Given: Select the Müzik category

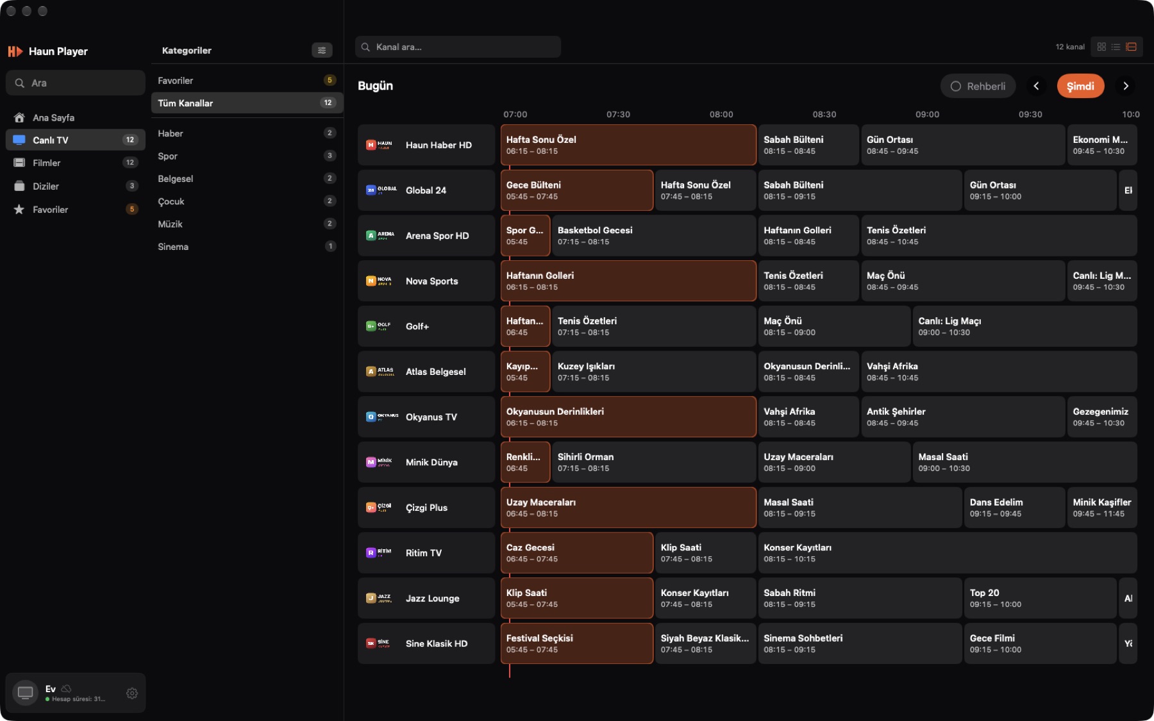Looking at the screenshot, I should pyautogui.click(x=247, y=224).
